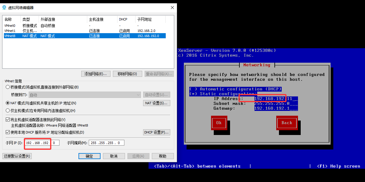The height and width of the screenshot is (182, 365).
Task: Apply changes with the 确定 button
Action: [x=89, y=156]
